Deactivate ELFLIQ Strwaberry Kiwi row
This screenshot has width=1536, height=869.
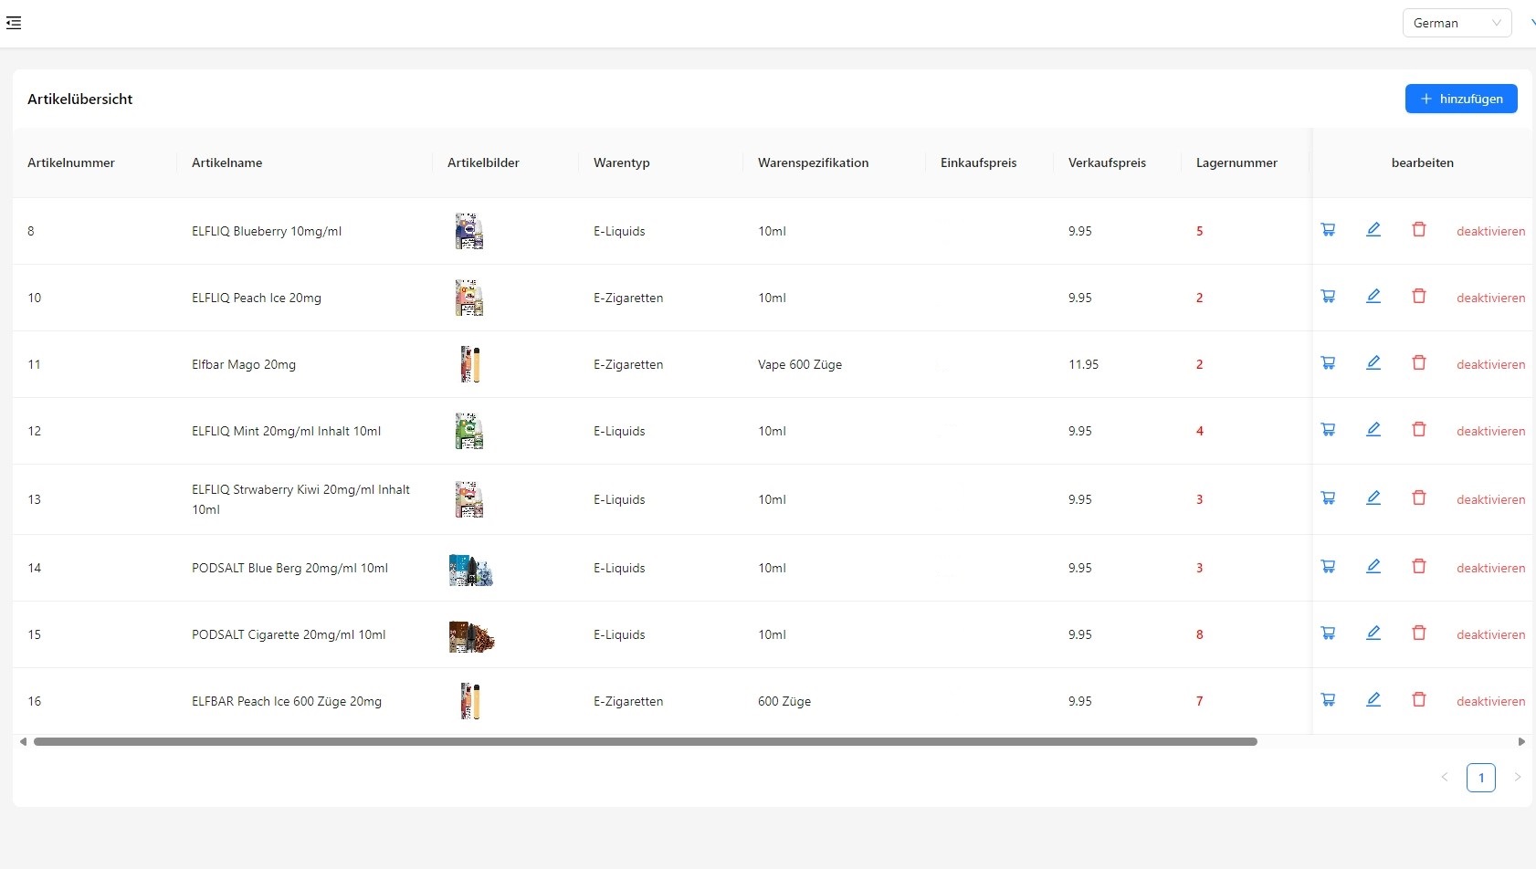tap(1490, 499)
